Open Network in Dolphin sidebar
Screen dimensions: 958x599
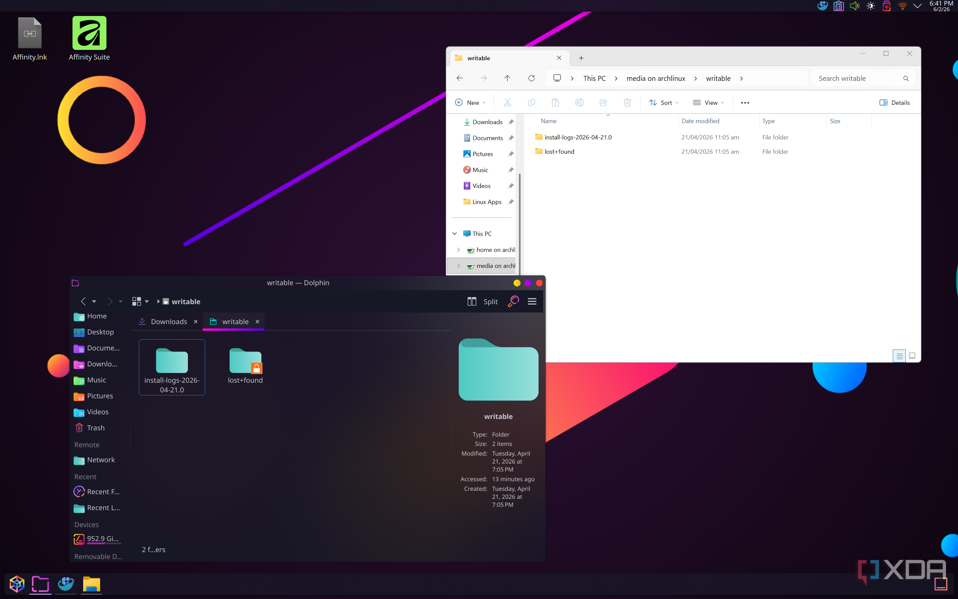pos(95,460)
